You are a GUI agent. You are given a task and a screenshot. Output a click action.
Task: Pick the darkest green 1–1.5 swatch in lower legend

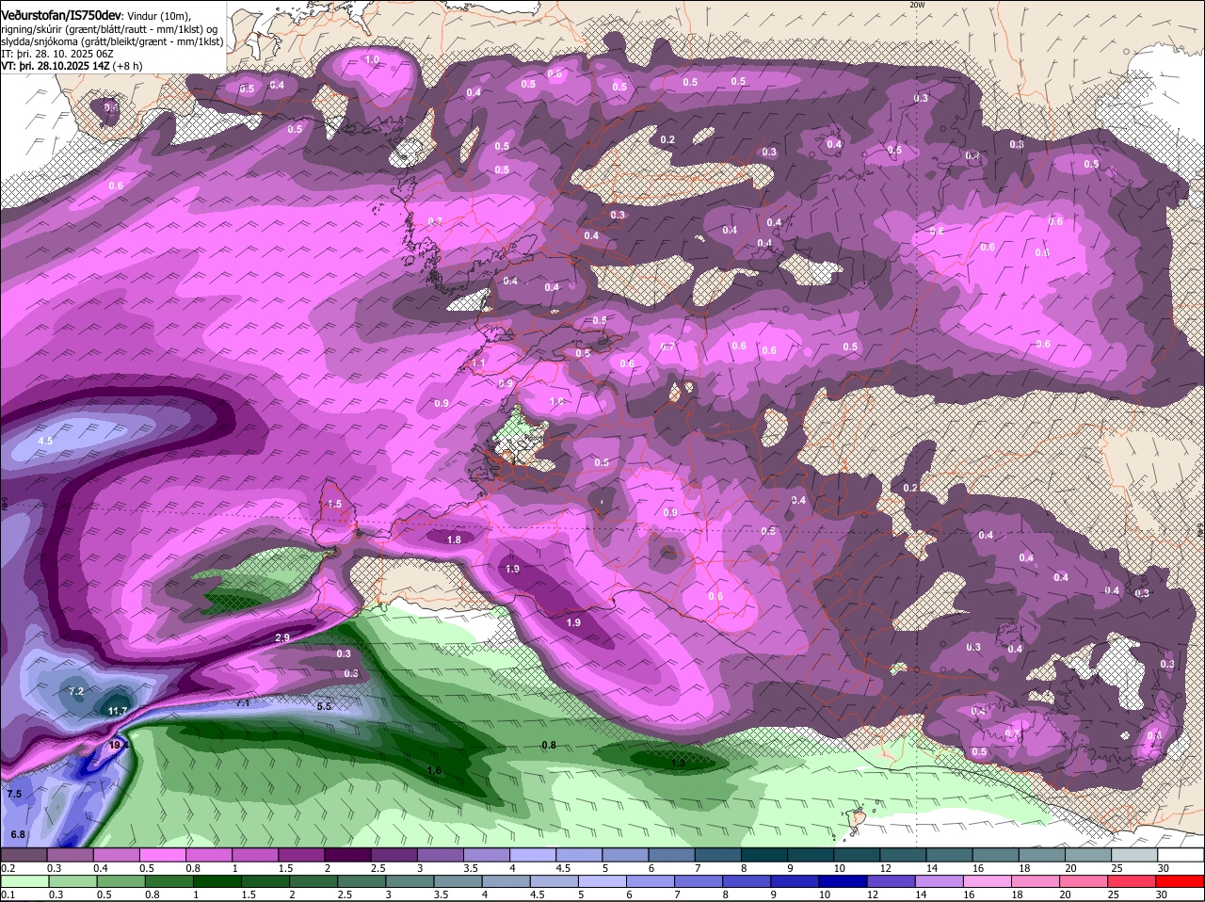[216, 881]
